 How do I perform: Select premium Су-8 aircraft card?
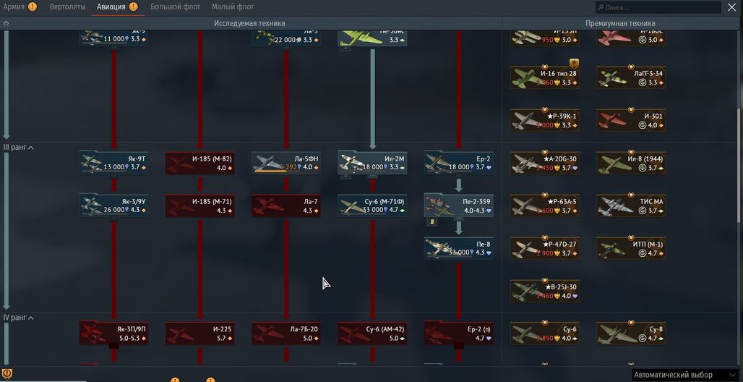pos(631,333)
